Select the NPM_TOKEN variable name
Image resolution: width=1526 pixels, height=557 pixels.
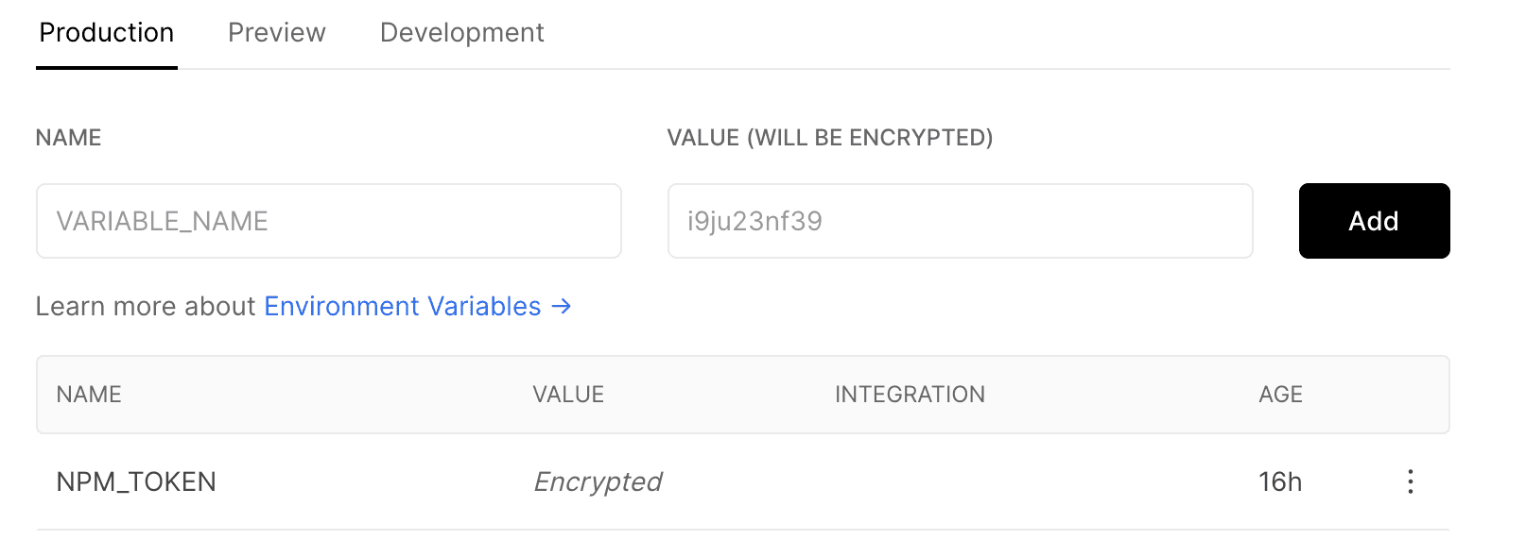click(136, 482)
